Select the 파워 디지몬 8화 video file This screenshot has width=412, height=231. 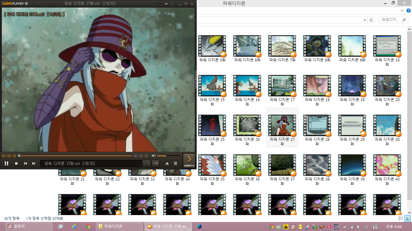tap(317, 49)
